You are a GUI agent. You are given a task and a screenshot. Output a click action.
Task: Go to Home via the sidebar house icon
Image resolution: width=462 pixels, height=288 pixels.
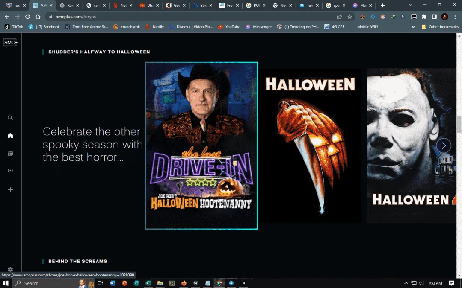point(10,136)
